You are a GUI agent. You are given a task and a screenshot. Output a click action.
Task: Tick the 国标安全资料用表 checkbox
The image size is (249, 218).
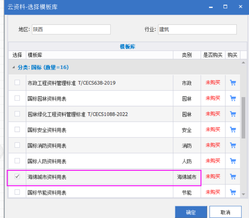point(17,130)
